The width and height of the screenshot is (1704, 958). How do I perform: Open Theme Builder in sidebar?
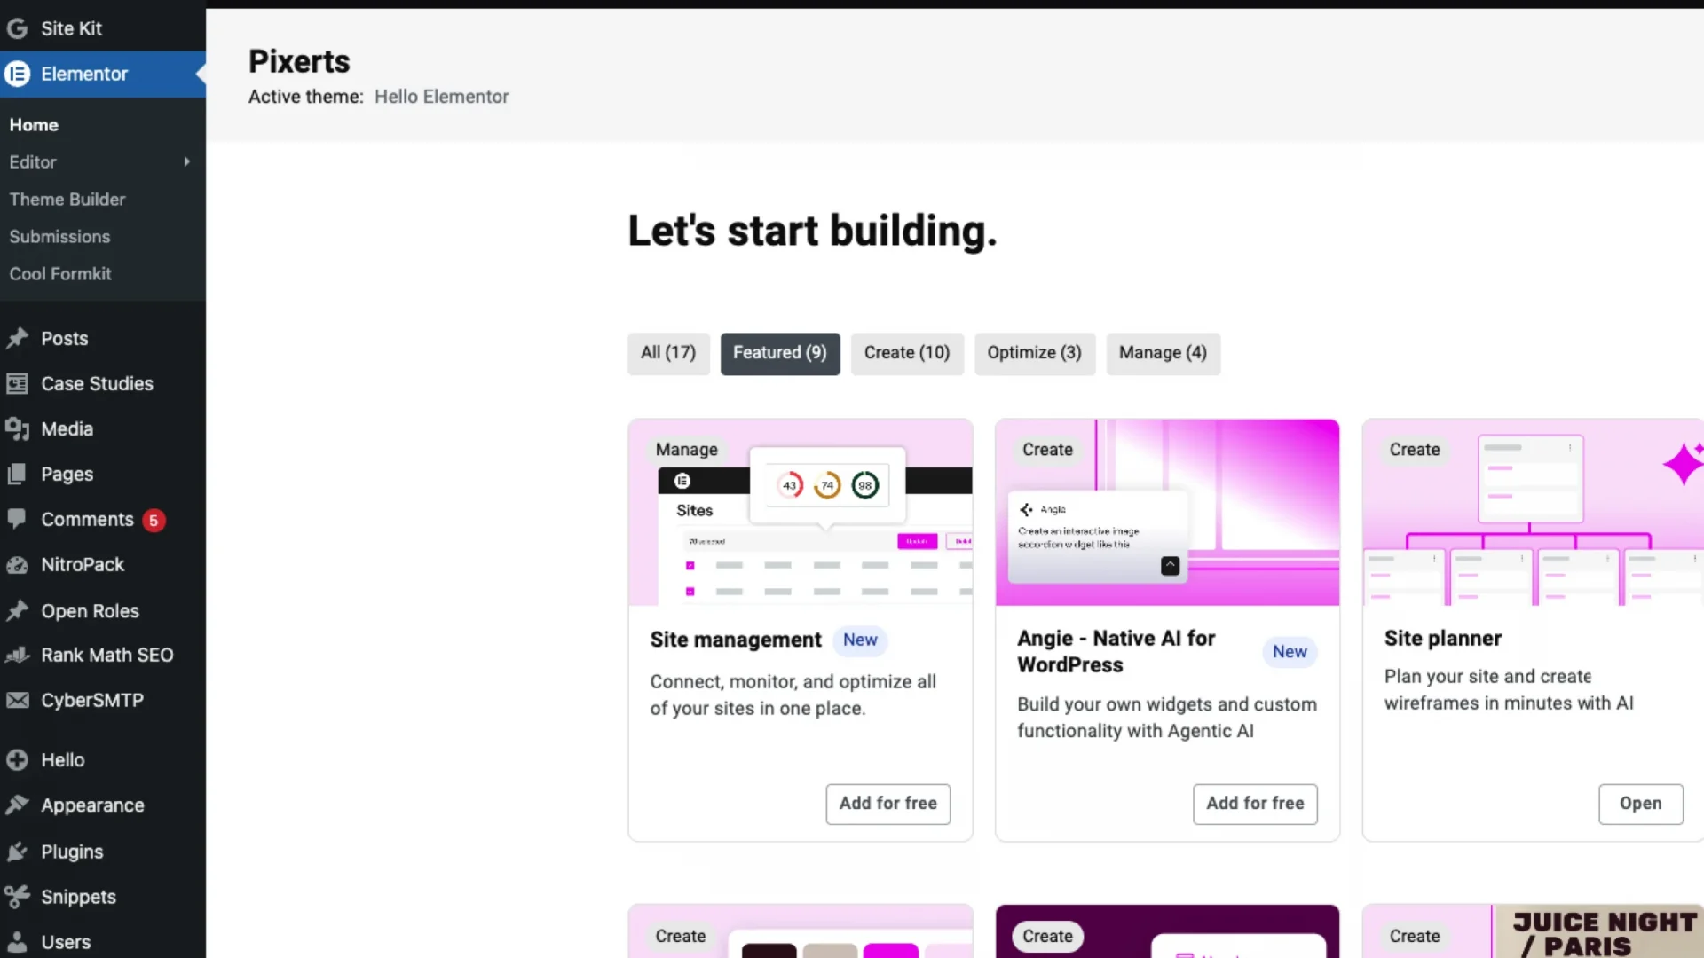click(67, 200)
